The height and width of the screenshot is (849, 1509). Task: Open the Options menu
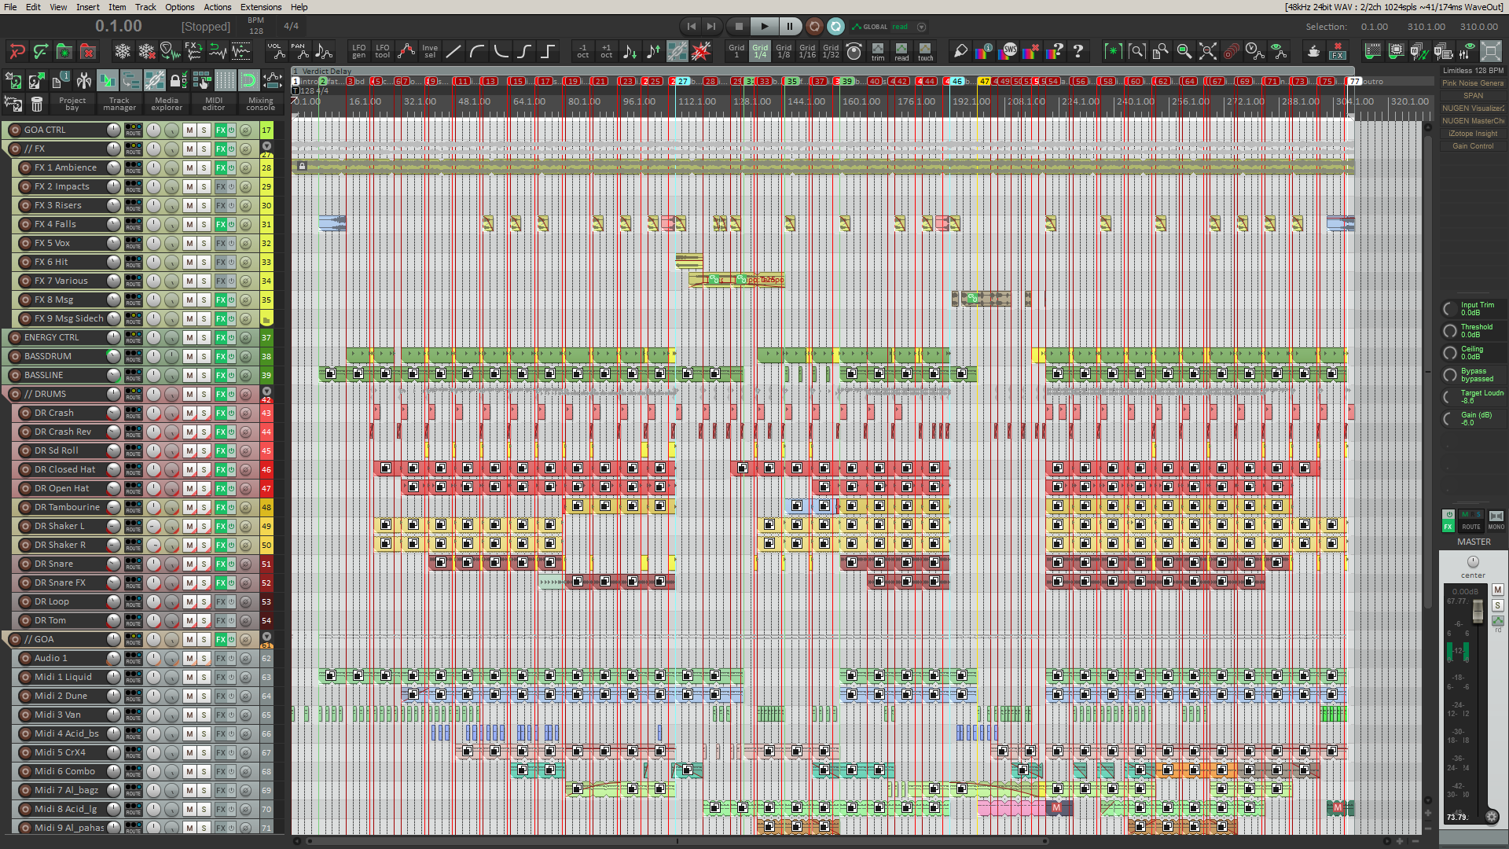[179, 7]
